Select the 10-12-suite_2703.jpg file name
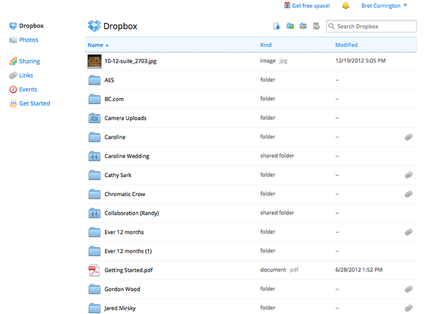427x314 pixels. [x=131, y=61]
